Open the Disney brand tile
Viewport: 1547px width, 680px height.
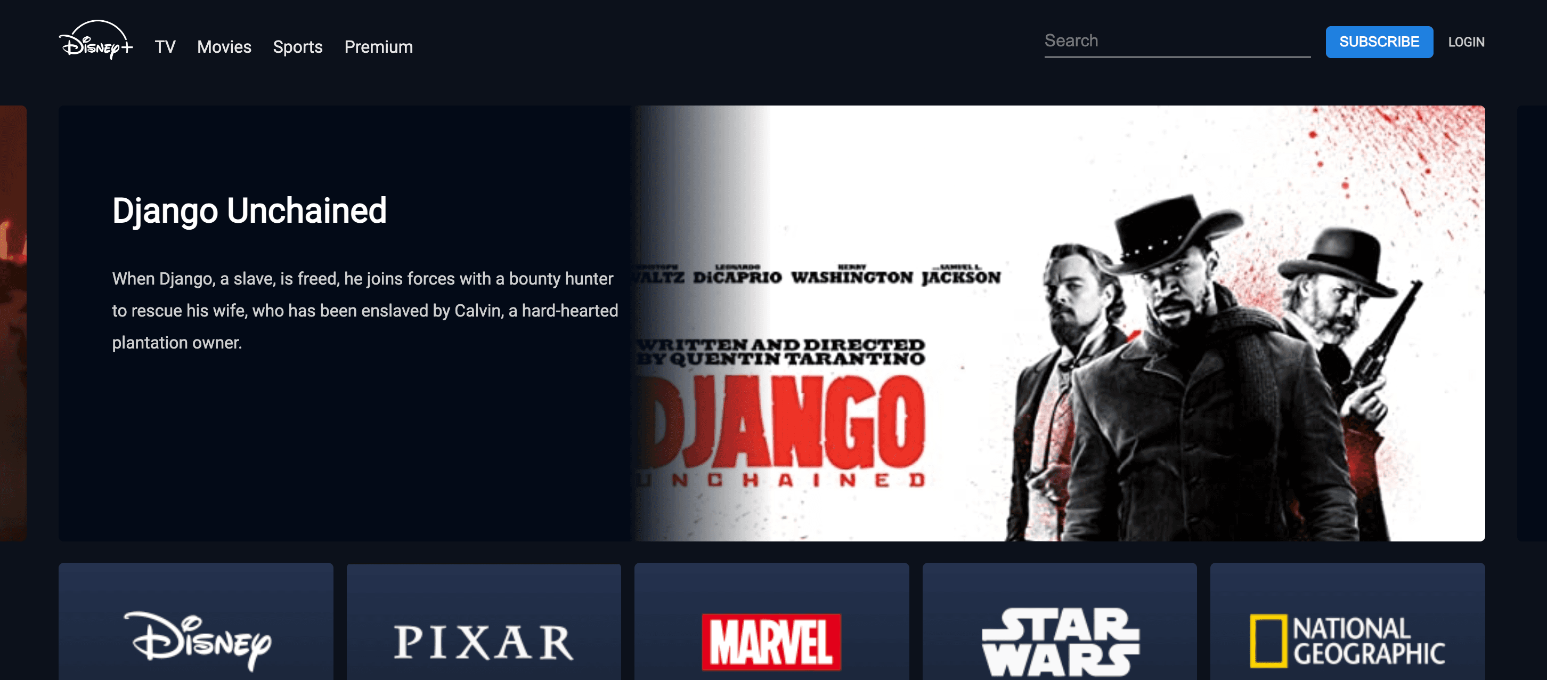[196, 621]
